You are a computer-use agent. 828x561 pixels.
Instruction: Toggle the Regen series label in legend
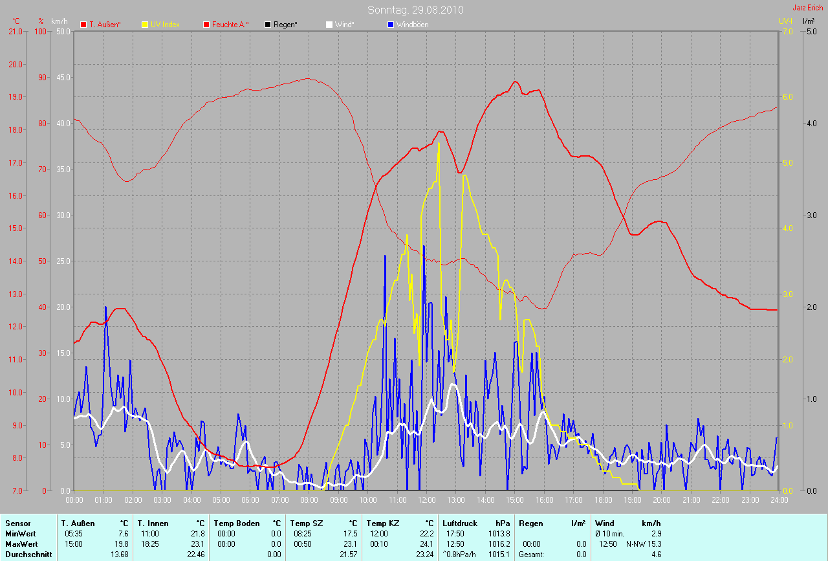click(285, 25)
